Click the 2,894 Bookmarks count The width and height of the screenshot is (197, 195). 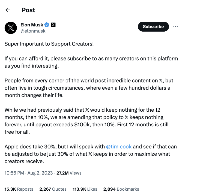tap(121, 189)
